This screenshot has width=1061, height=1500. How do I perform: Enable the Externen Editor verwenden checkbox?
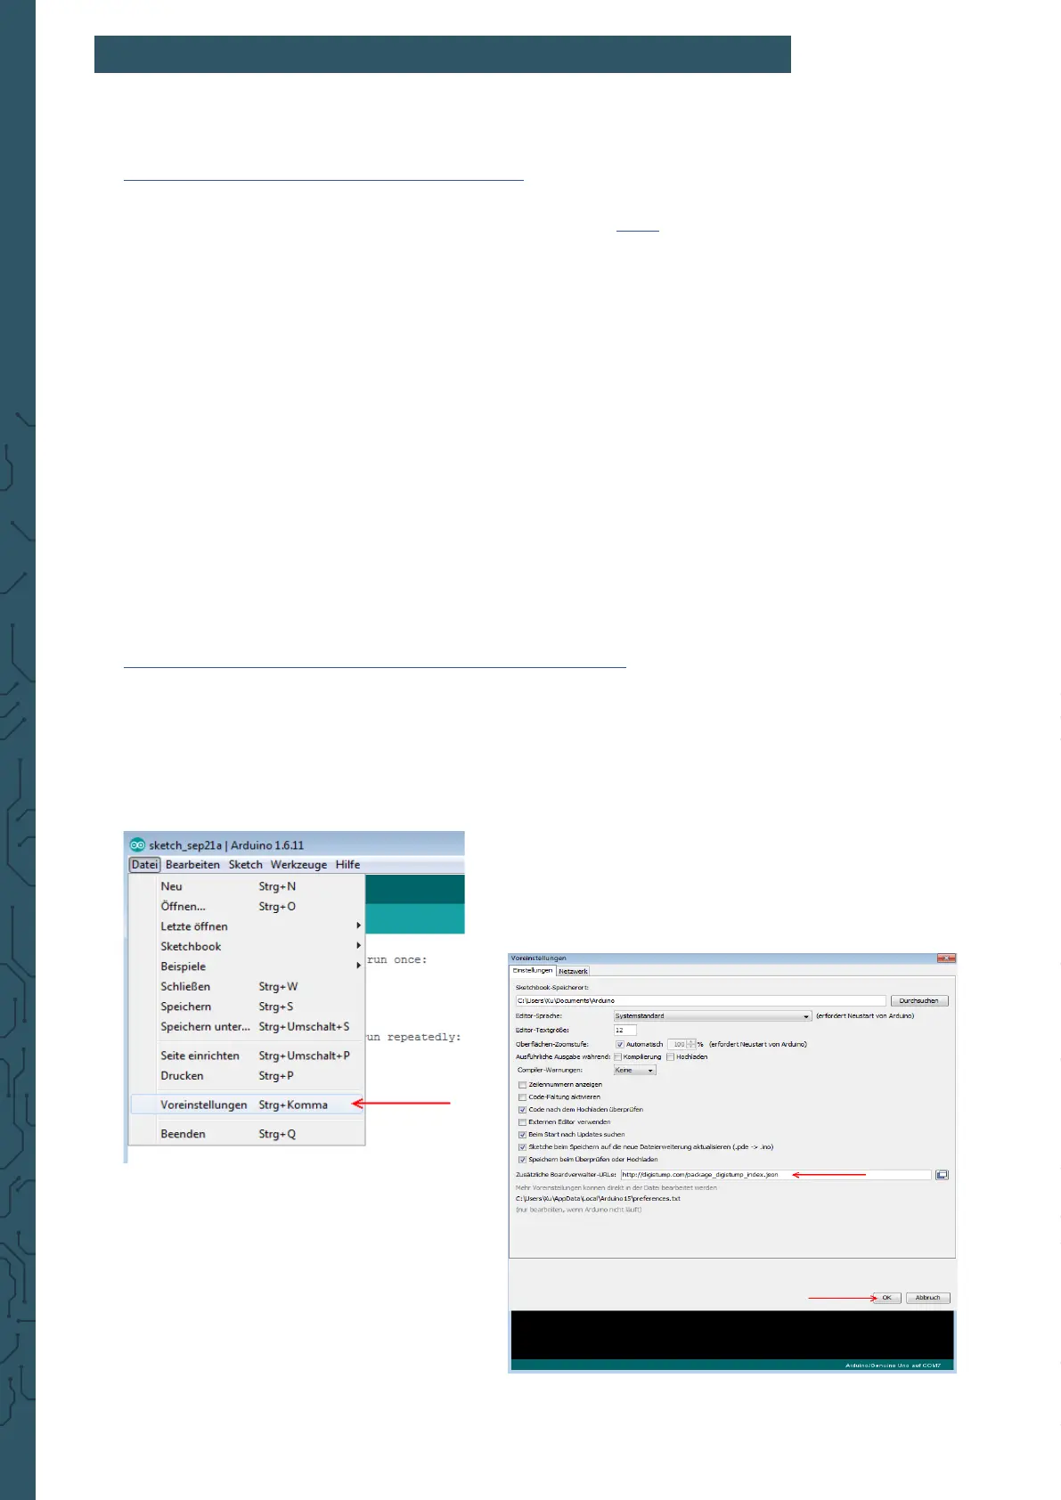pos(522,1122)
